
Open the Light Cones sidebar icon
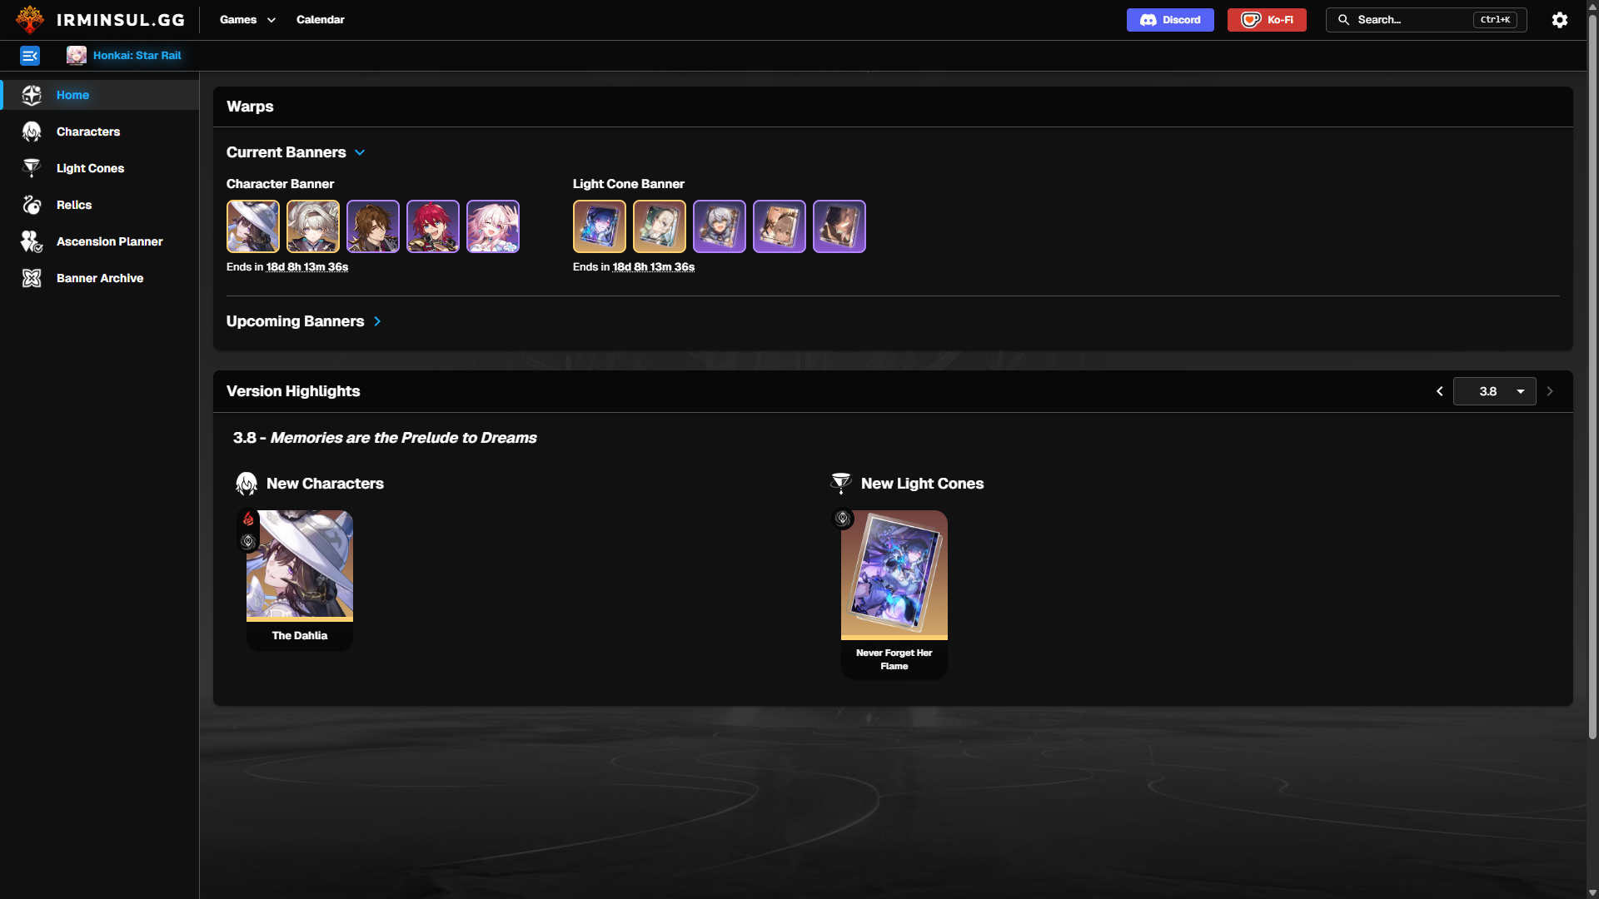coord(32,168)
